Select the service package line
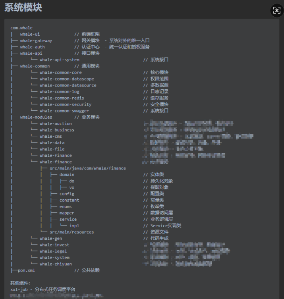Viewport: 284px width, 299px height. tap(68, 219)
